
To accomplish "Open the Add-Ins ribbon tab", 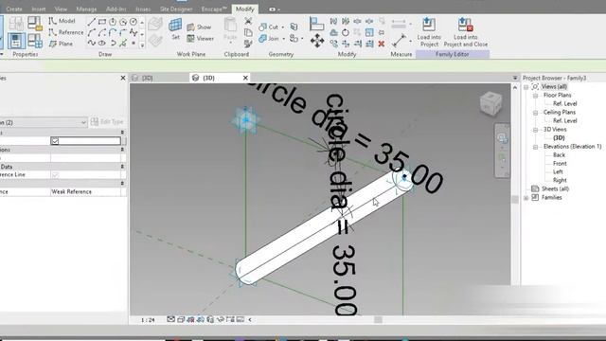I will (116, 9).
